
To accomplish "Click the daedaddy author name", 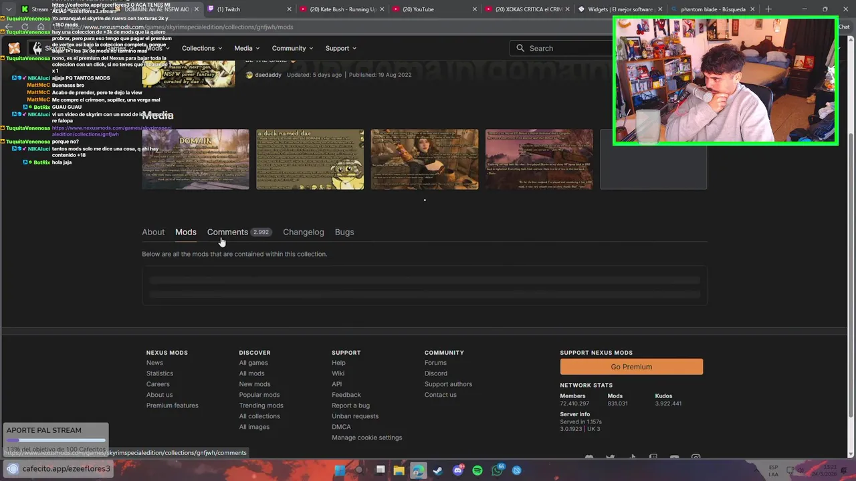I will 268,75.
